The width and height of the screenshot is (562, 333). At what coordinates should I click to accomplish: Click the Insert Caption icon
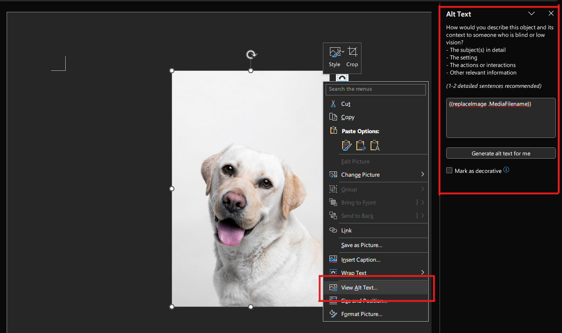pos(334,259)
